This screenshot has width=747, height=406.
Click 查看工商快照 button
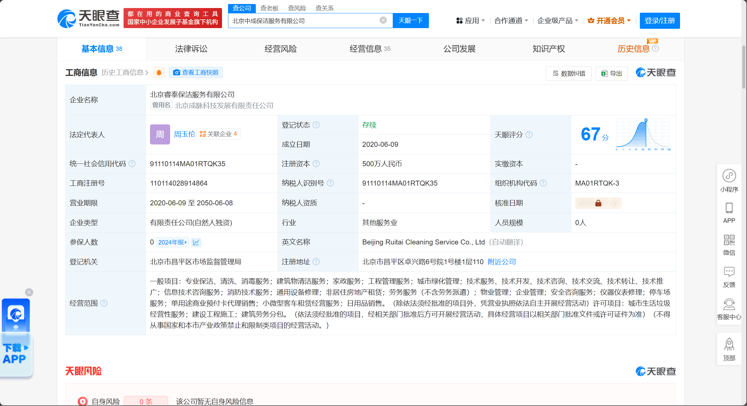196,73
